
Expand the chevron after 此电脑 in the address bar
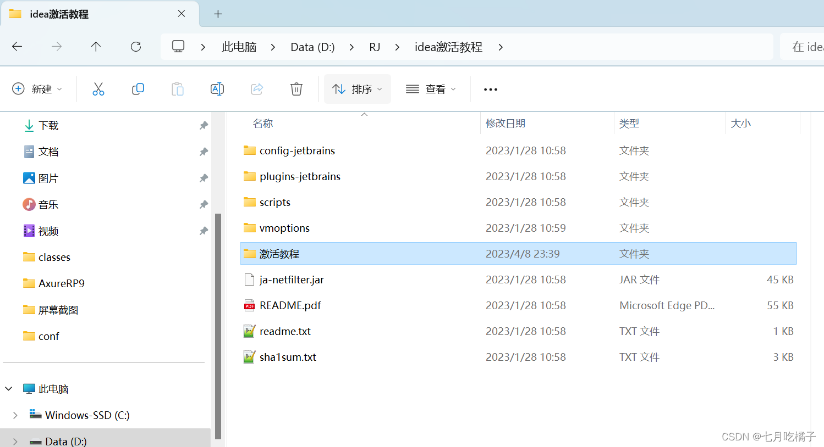pyautogui.click(x=273, y=47)
